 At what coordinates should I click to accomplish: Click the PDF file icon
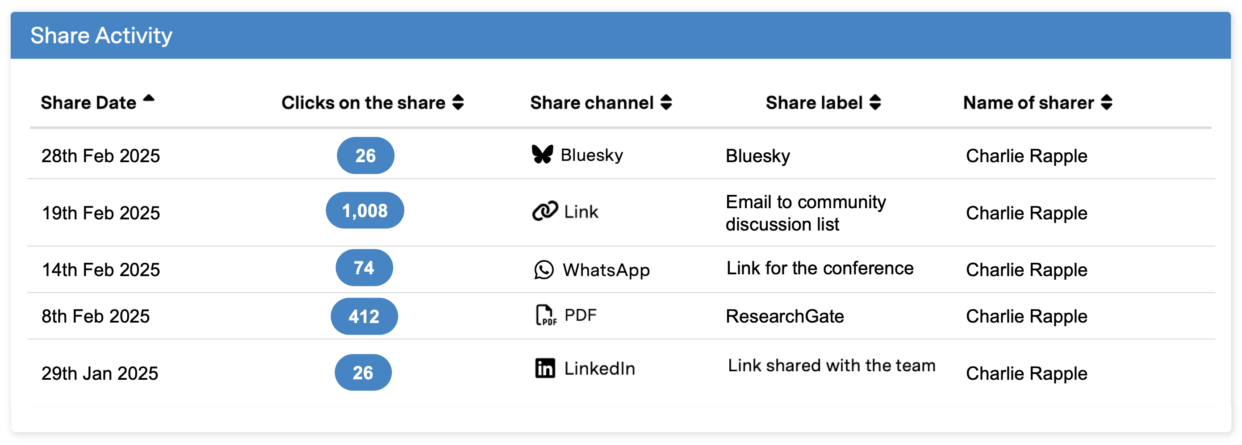pos(545,316)
